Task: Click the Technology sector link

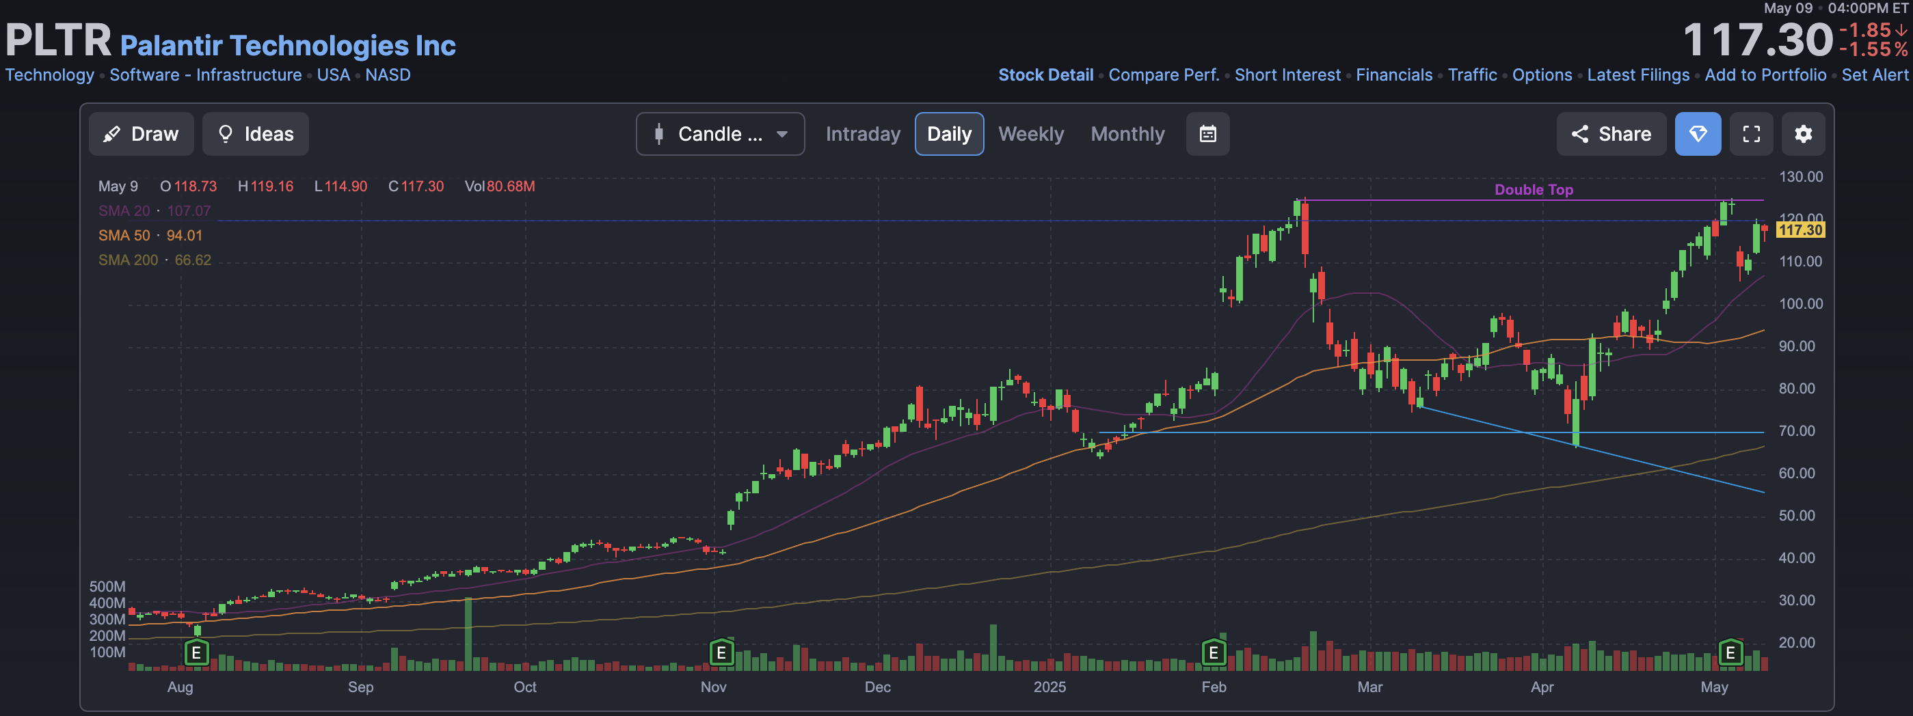Action: tap(50, 75)
